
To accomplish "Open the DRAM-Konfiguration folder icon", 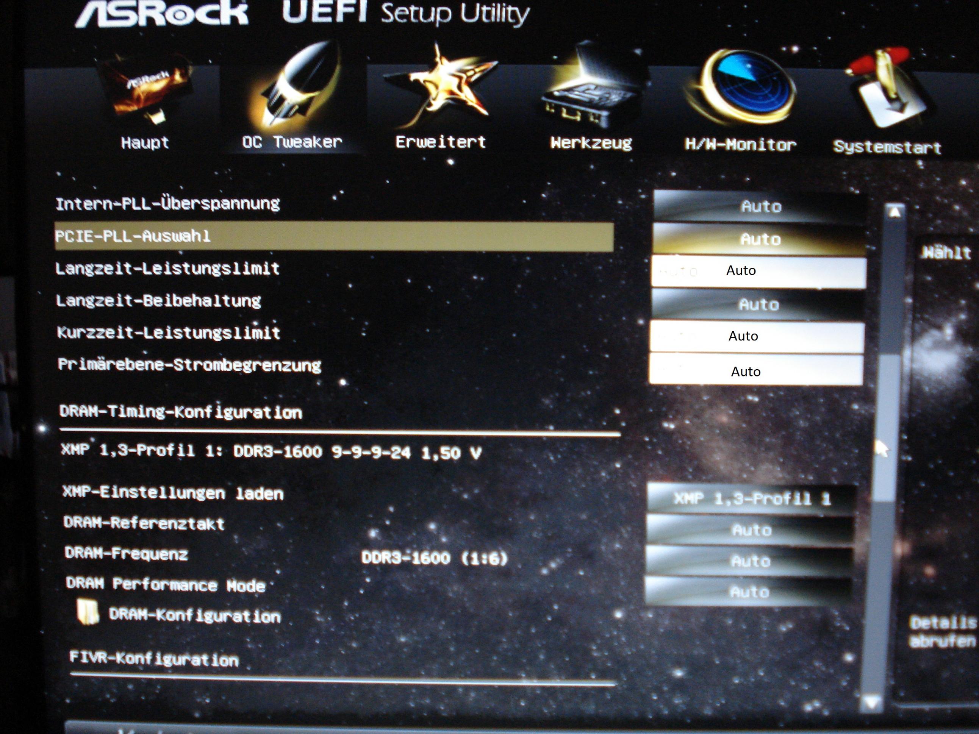I will [87, 612].
